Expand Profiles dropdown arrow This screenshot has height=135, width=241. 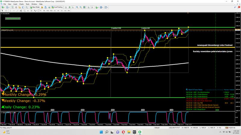click(x=9, y=7)
